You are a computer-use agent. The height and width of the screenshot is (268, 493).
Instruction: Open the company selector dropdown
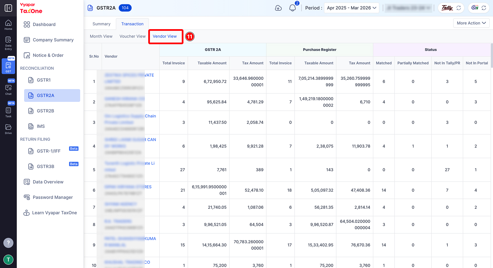[408, 8]
